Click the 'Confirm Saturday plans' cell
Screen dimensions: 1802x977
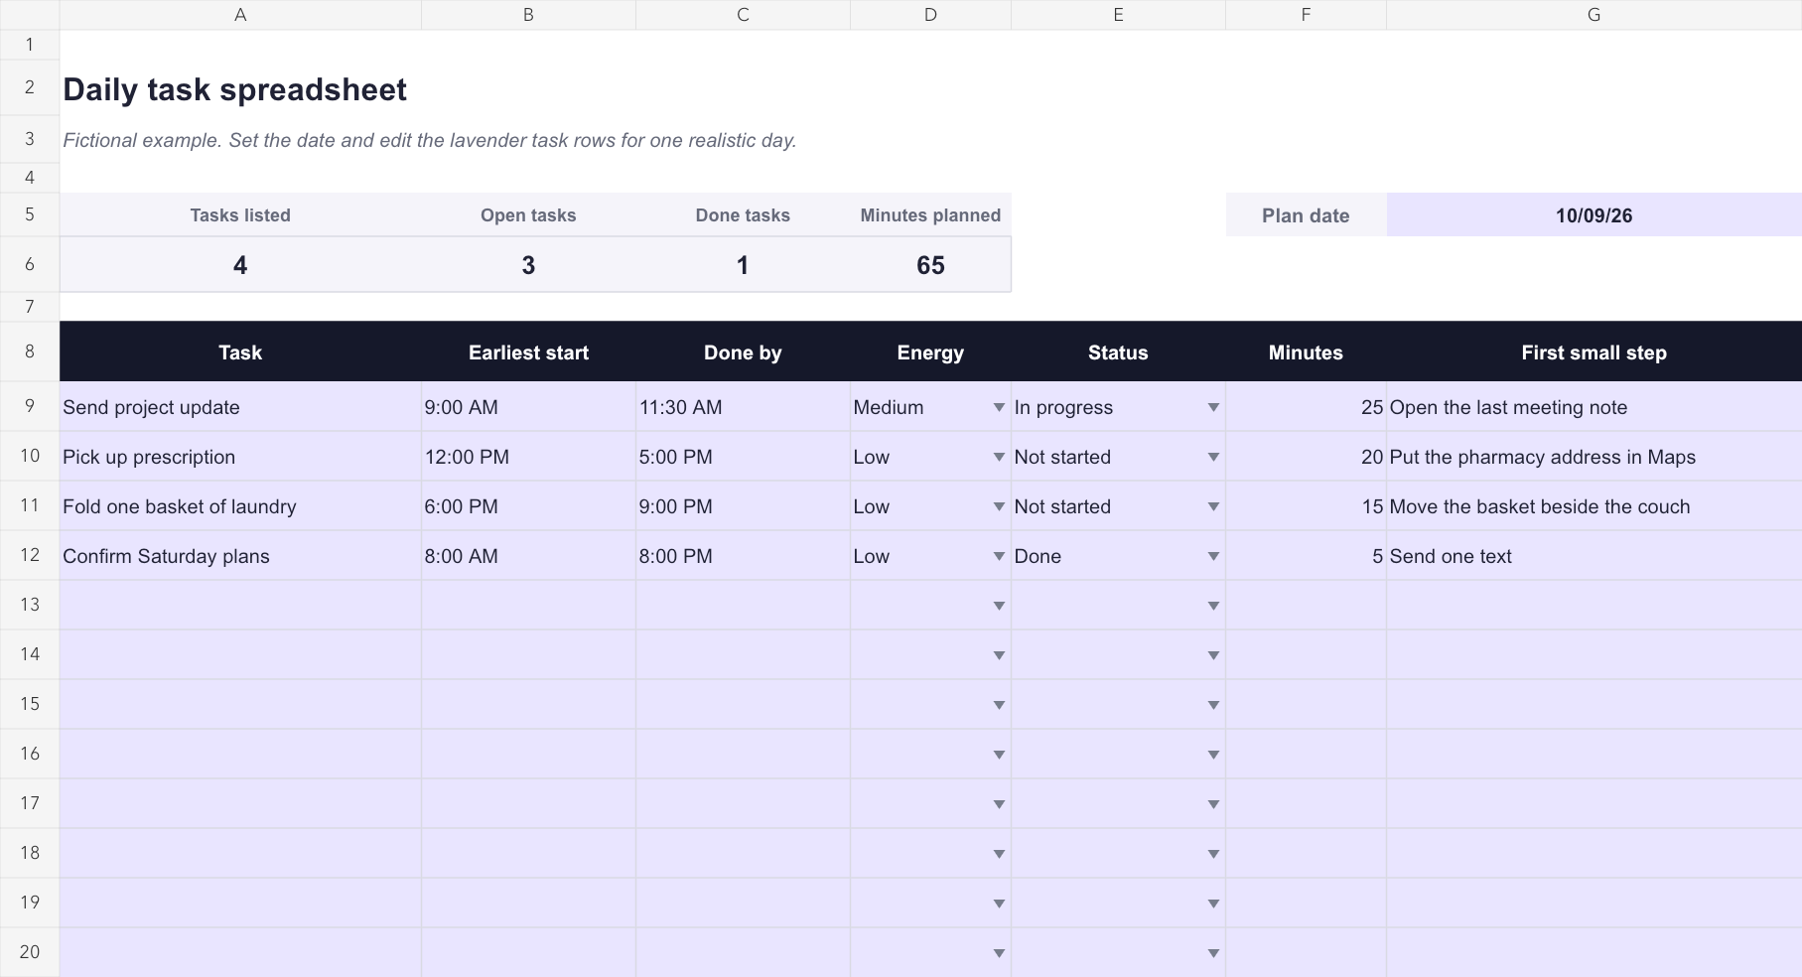240,556
